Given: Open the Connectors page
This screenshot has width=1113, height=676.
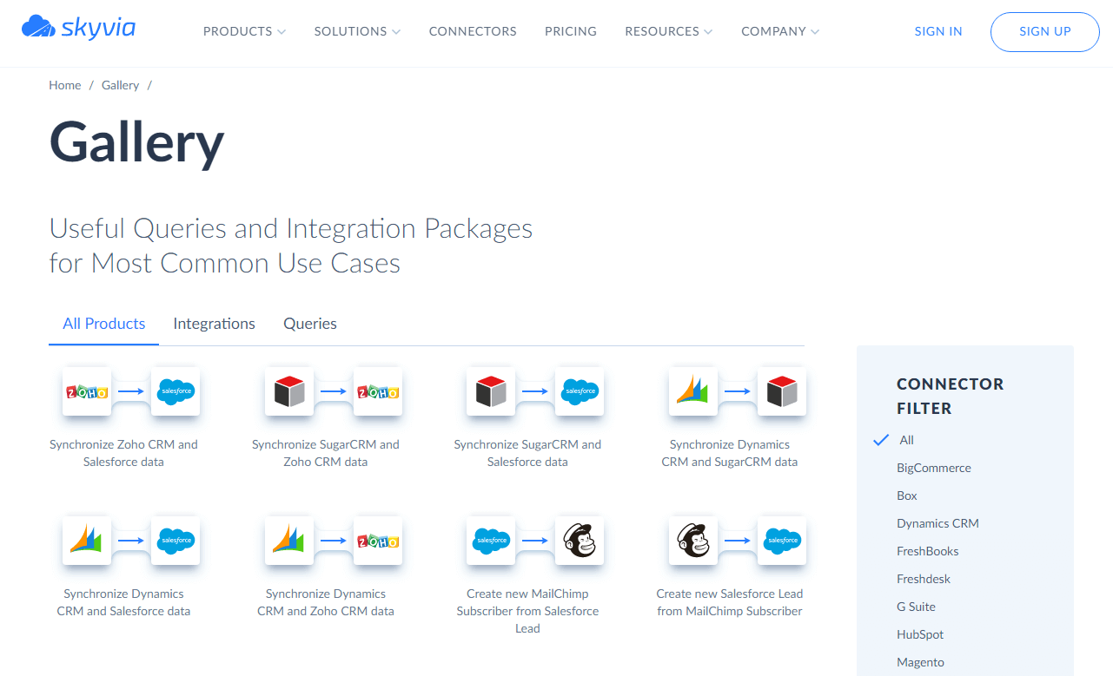Looking at the screenshot, I should point(473,31).
